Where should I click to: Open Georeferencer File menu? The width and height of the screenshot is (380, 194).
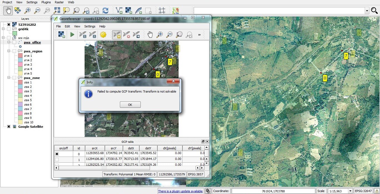click(58, 26)
